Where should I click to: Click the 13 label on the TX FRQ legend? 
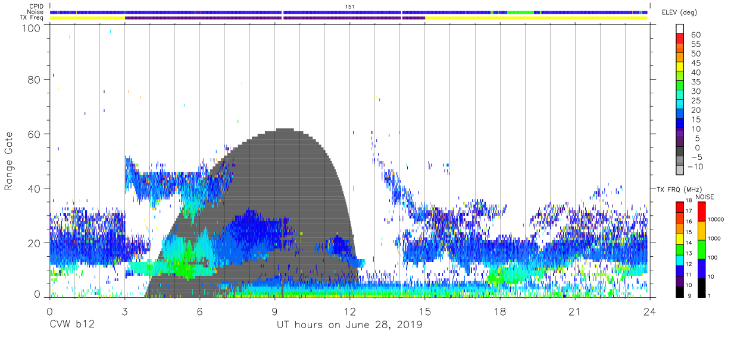tap(688, 253)
